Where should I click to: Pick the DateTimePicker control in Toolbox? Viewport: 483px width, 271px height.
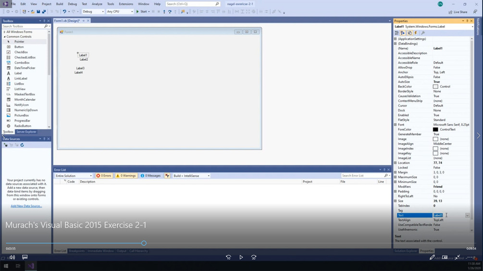pyautogui.click(x=25, y=68)
